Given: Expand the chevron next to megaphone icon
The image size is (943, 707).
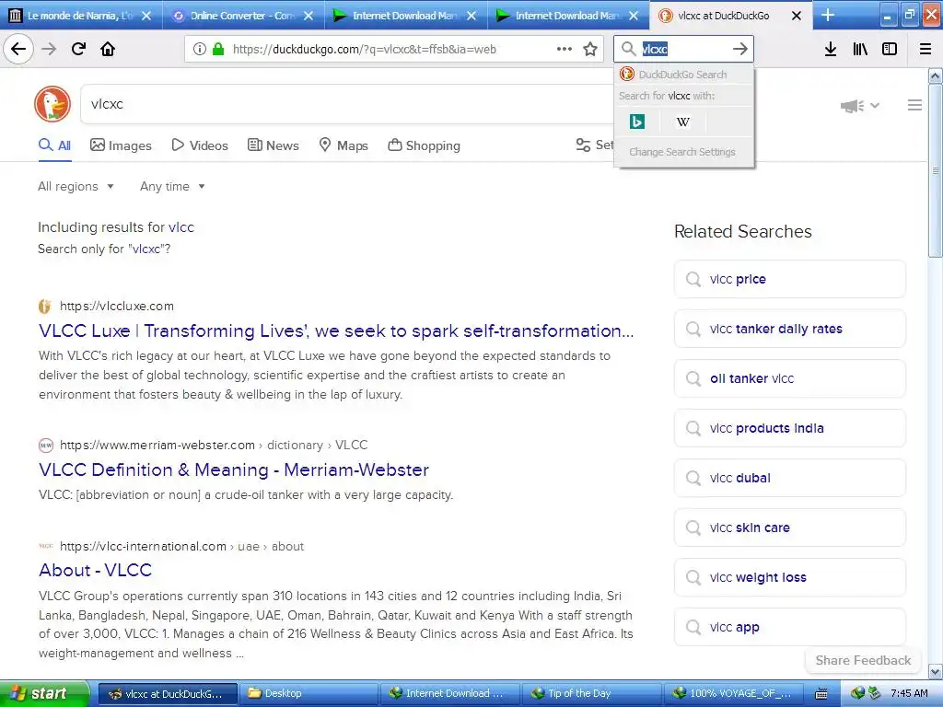Looking at the screenshot, I should pyautogui.click(x=875, y=105).
